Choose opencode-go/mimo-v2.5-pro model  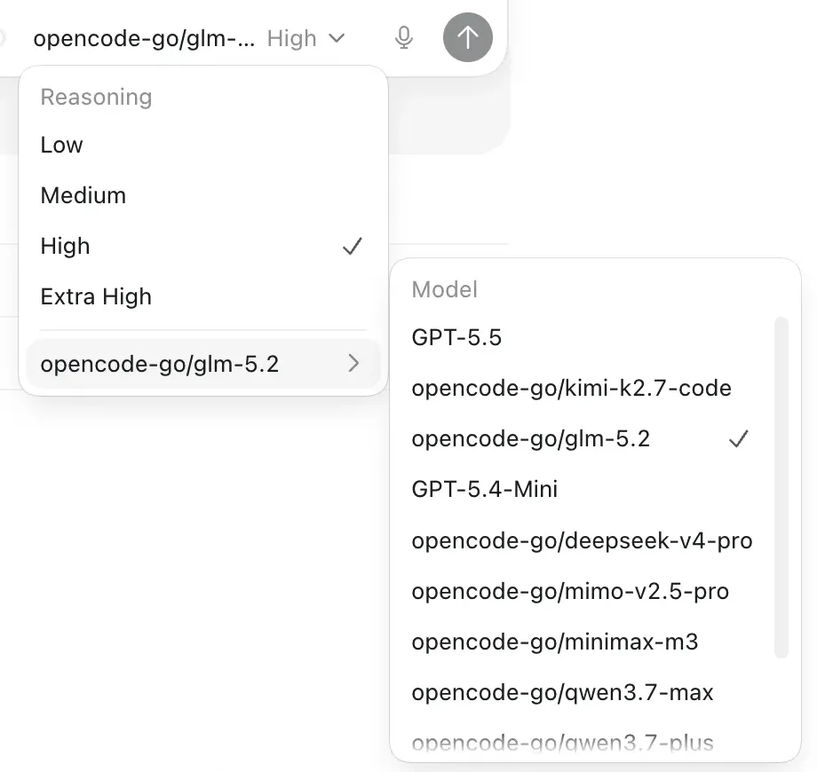583,591
